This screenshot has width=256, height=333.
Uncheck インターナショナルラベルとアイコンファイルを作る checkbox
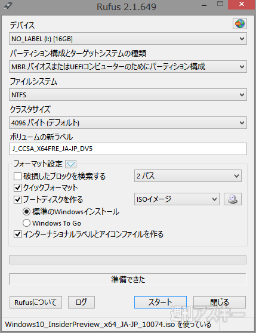[18, 235]
